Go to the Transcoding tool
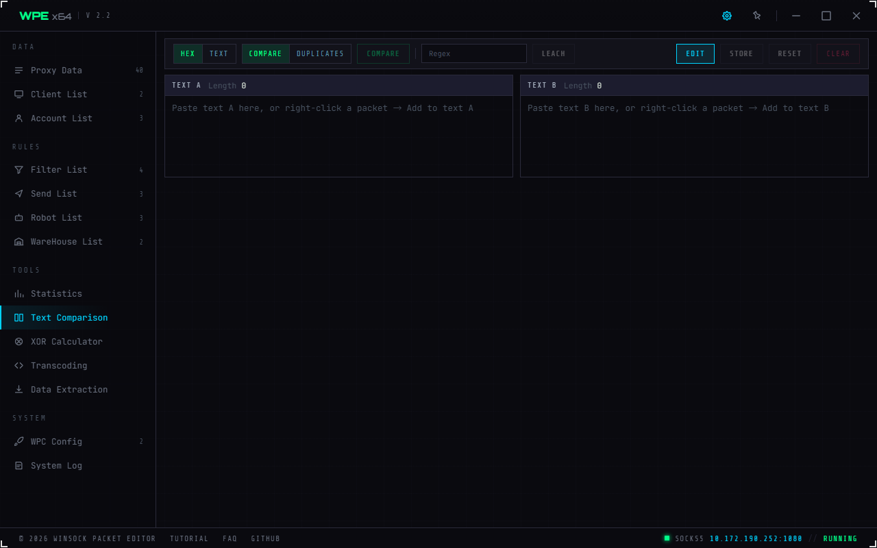The height and width of the screenshot is (548, 877). pos(78,366)
